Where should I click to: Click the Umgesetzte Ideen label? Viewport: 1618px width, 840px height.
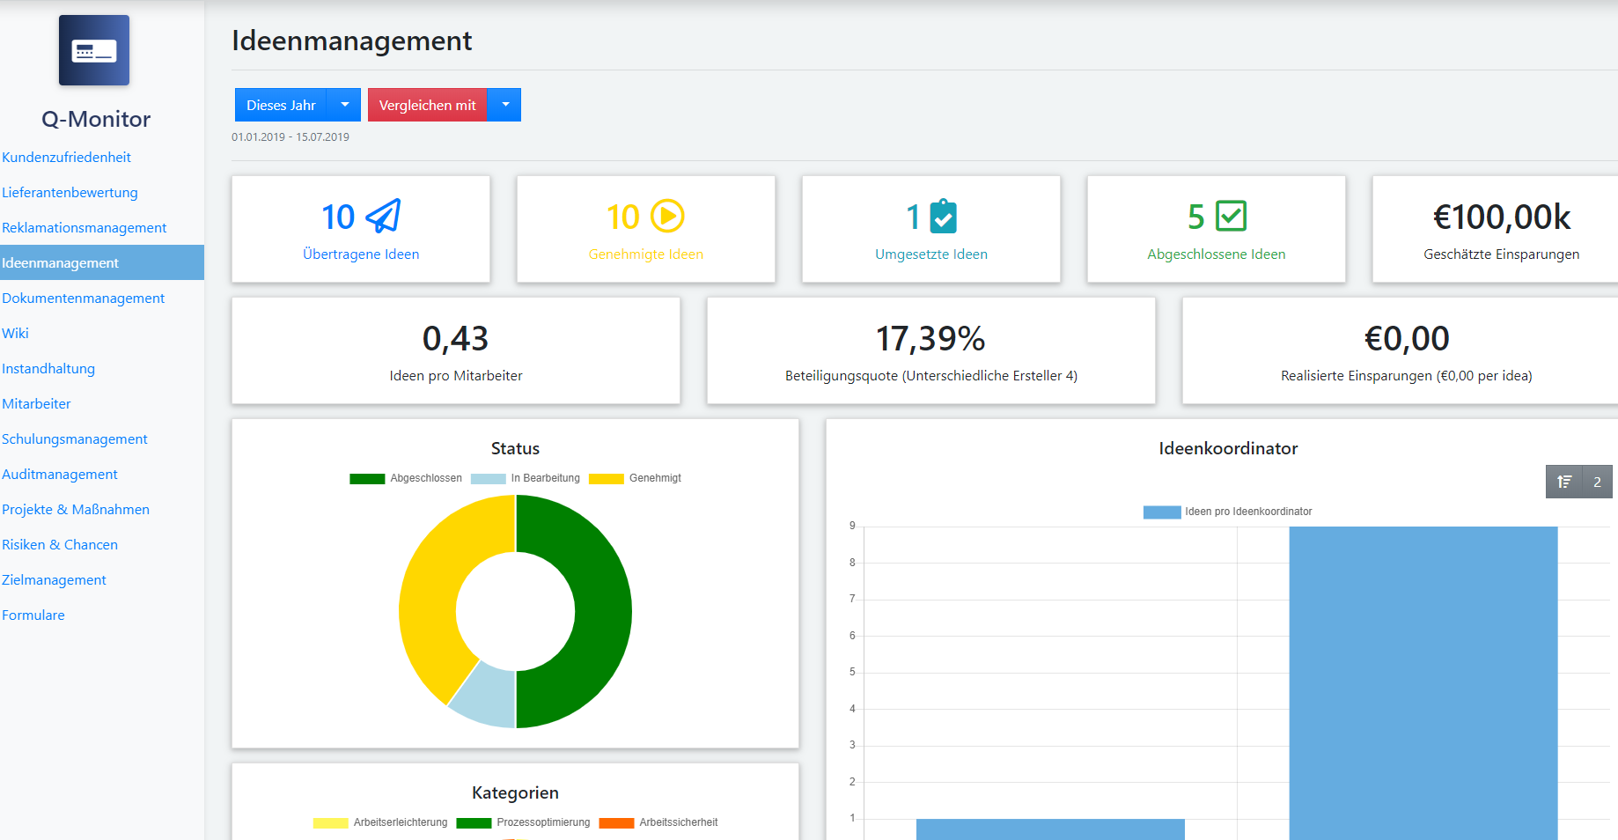click(x=931, y=254)
